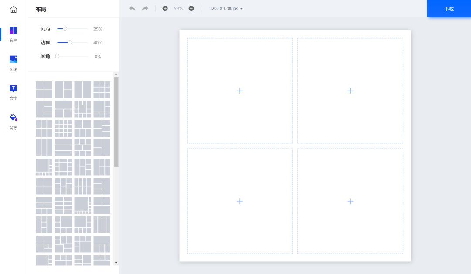Click the 边框 border slider handle
471x274 pixels.
[x=69, y=42]
